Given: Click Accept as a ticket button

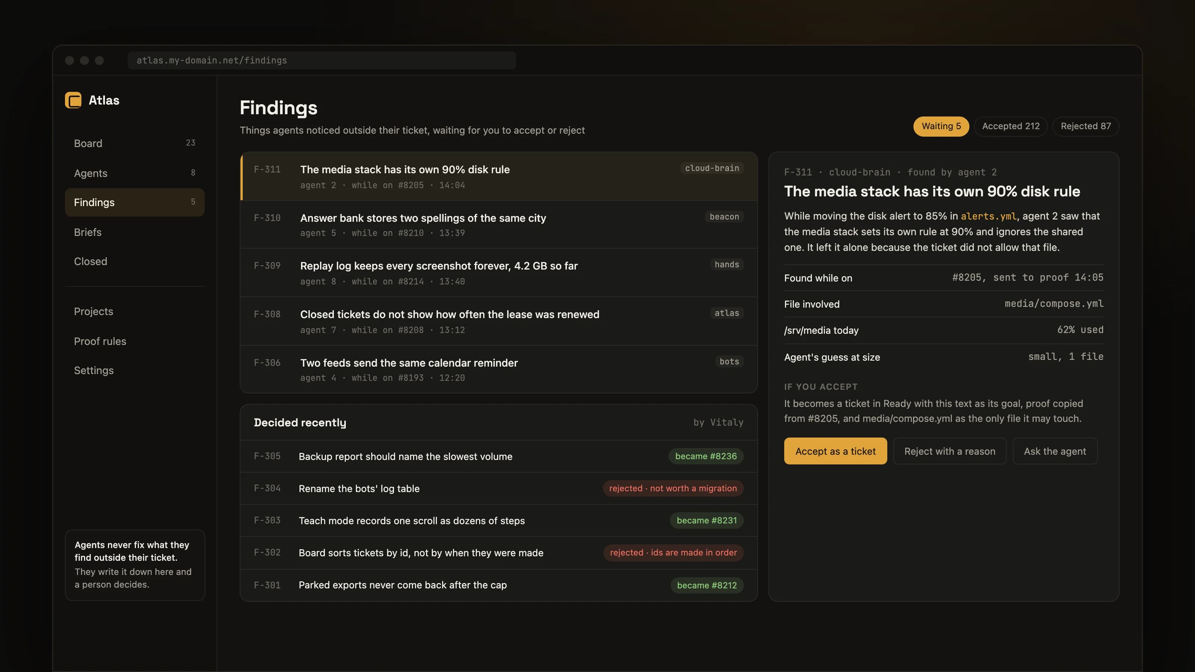Looking at the screenshot, I should (x=835, y=451).
